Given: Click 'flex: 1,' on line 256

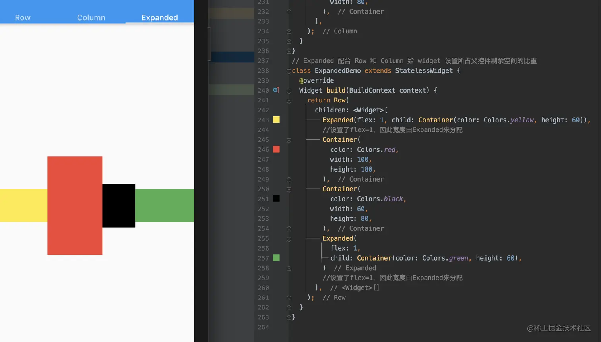Looking at the screenshot, I should pyautogui.click(x=345, y=248).
